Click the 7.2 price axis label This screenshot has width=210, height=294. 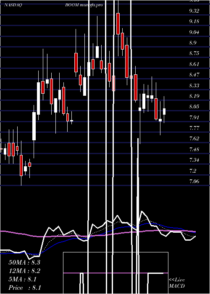[192, 171]
